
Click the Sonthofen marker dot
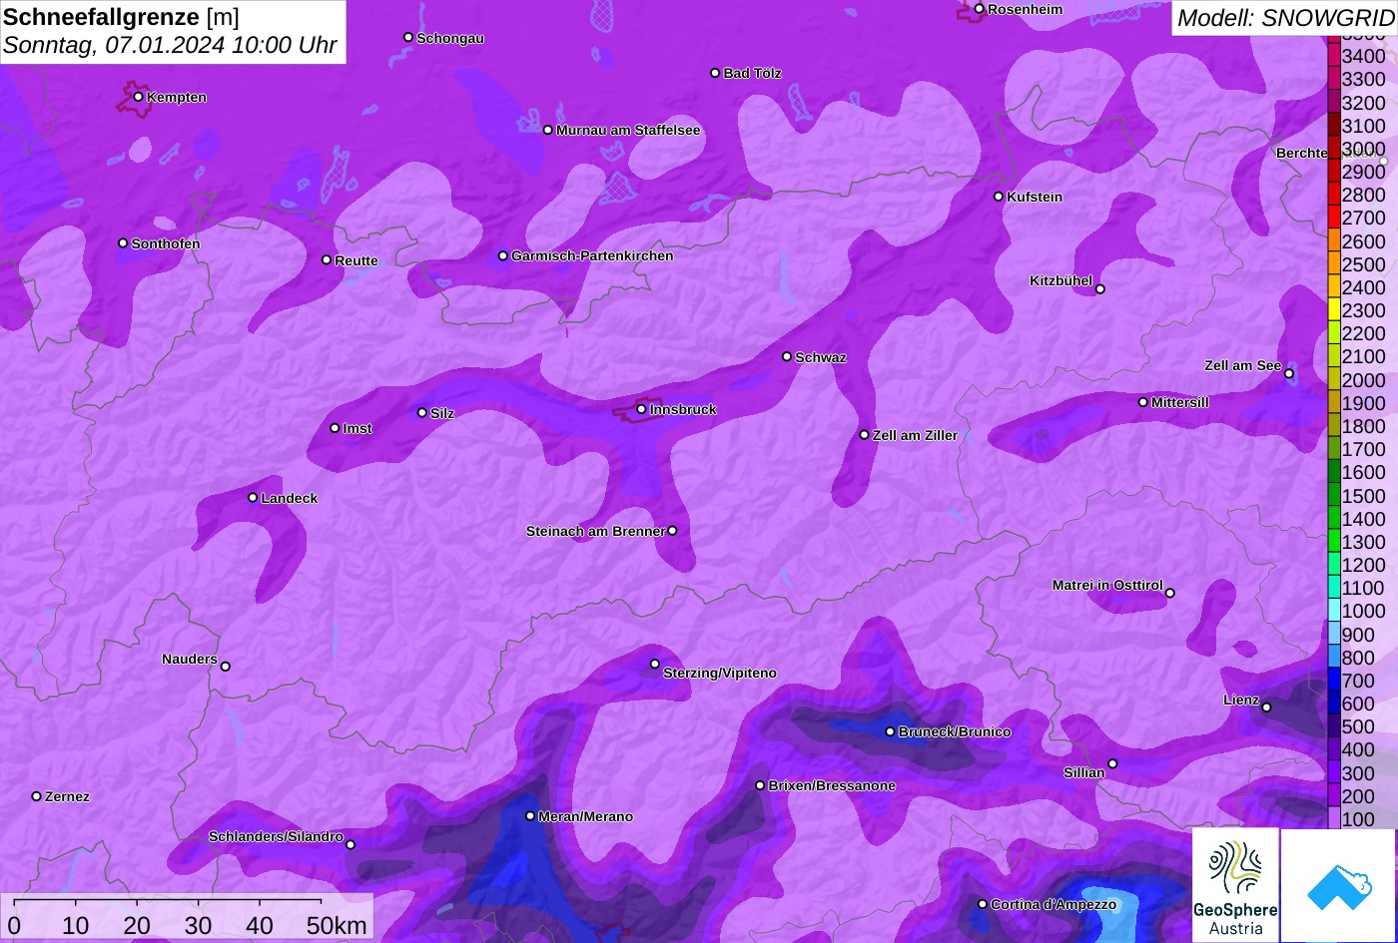pyautogui.click(x=123, y=243)
